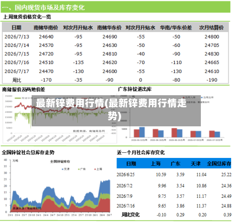Click the -110 cell

coord(176,62)
